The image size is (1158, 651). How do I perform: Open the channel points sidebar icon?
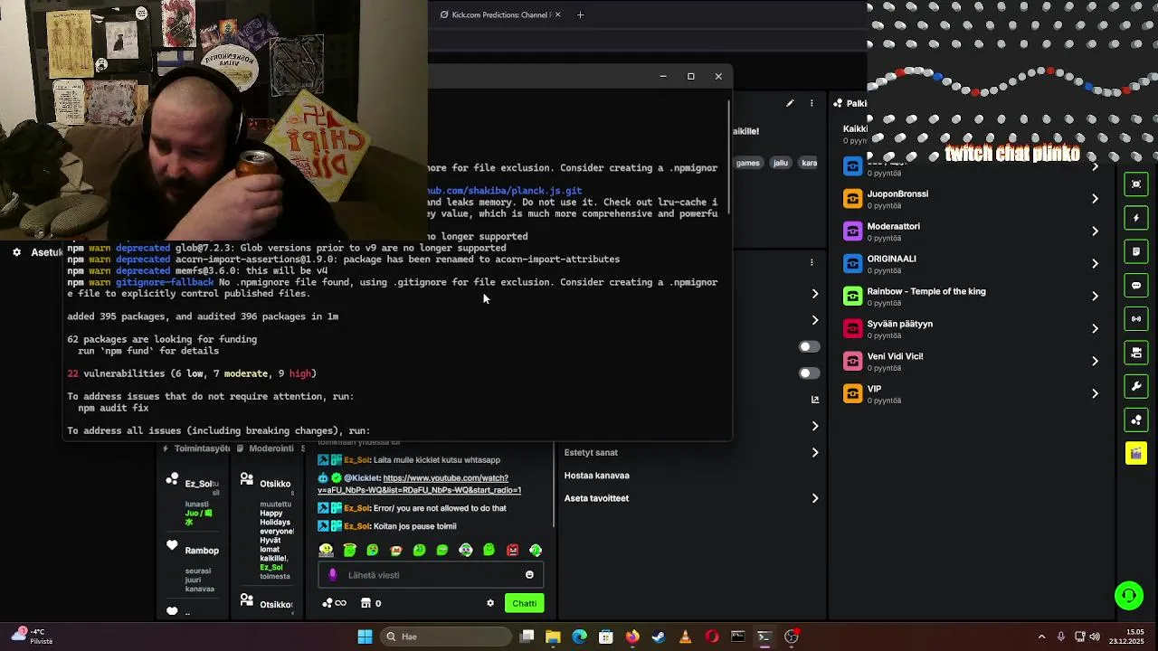[1136, 420]
